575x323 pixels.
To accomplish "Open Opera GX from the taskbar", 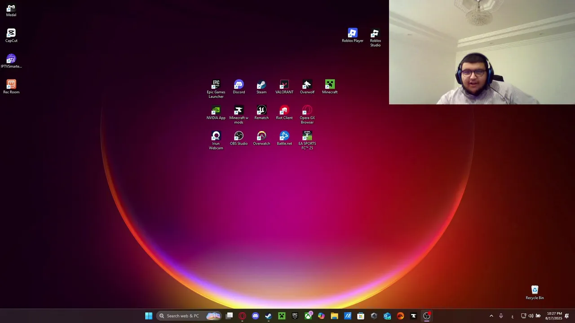I will (243, 316).
